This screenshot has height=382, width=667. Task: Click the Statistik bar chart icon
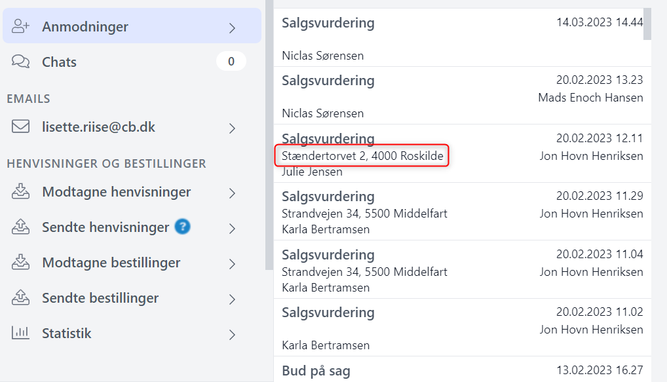pos(22,334)
